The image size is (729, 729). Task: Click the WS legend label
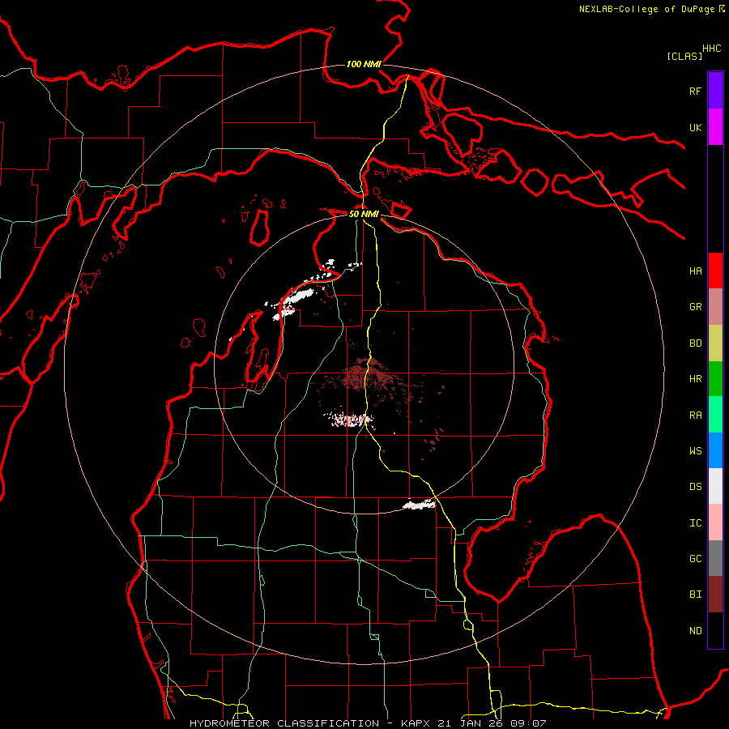[x=696, y=450]
